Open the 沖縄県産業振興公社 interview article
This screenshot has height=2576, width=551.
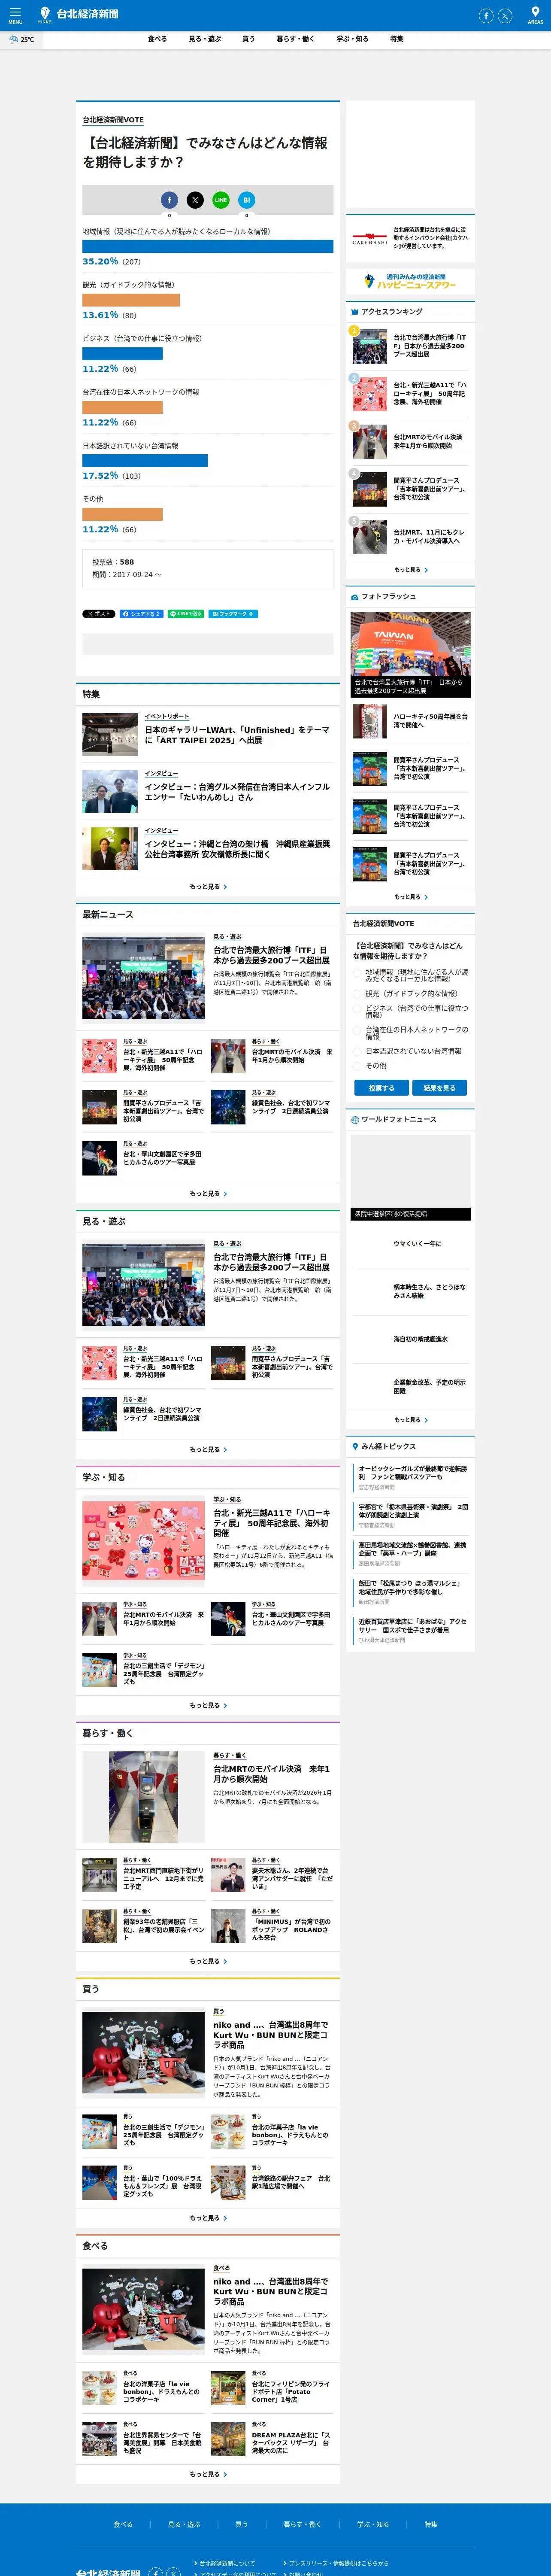237,849
